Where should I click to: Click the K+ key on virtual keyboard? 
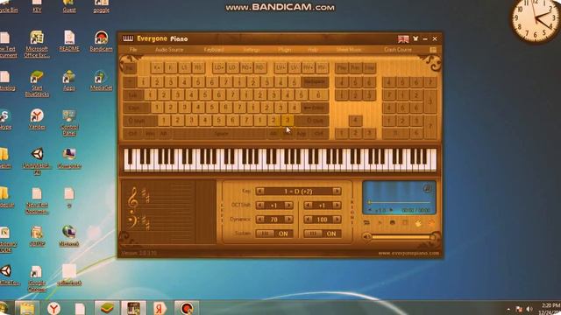[x=157, y=67]
